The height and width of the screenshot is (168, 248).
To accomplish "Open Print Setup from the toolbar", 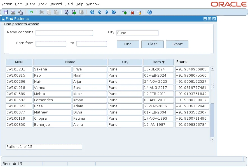I will coord(20,12).
